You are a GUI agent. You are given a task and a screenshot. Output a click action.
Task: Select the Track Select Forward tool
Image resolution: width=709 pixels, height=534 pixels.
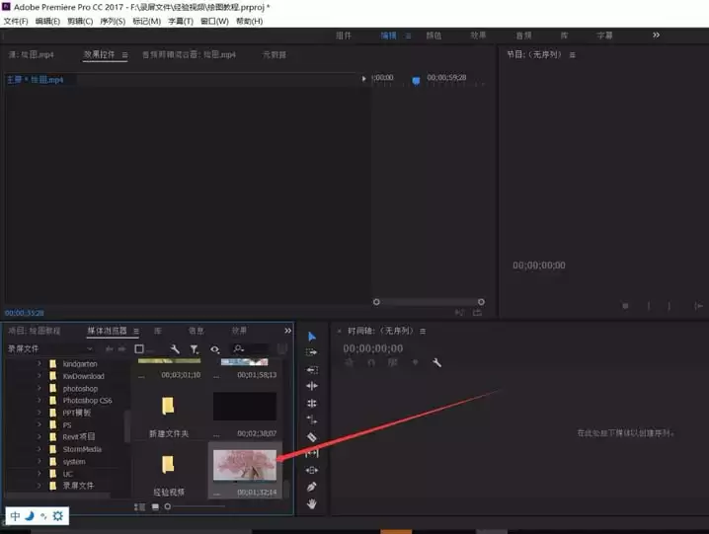coord(311,352)
